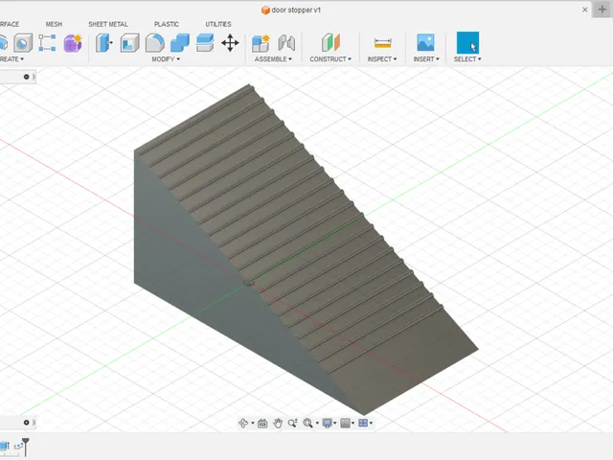
Task: Switch to the PLASTIC tab
Action: [x=167, y=24]
